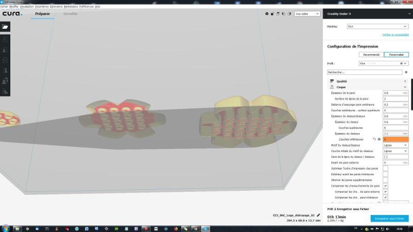Click the Rechercher settings search field
Viewport: 413px width, 232px height.
364,72
